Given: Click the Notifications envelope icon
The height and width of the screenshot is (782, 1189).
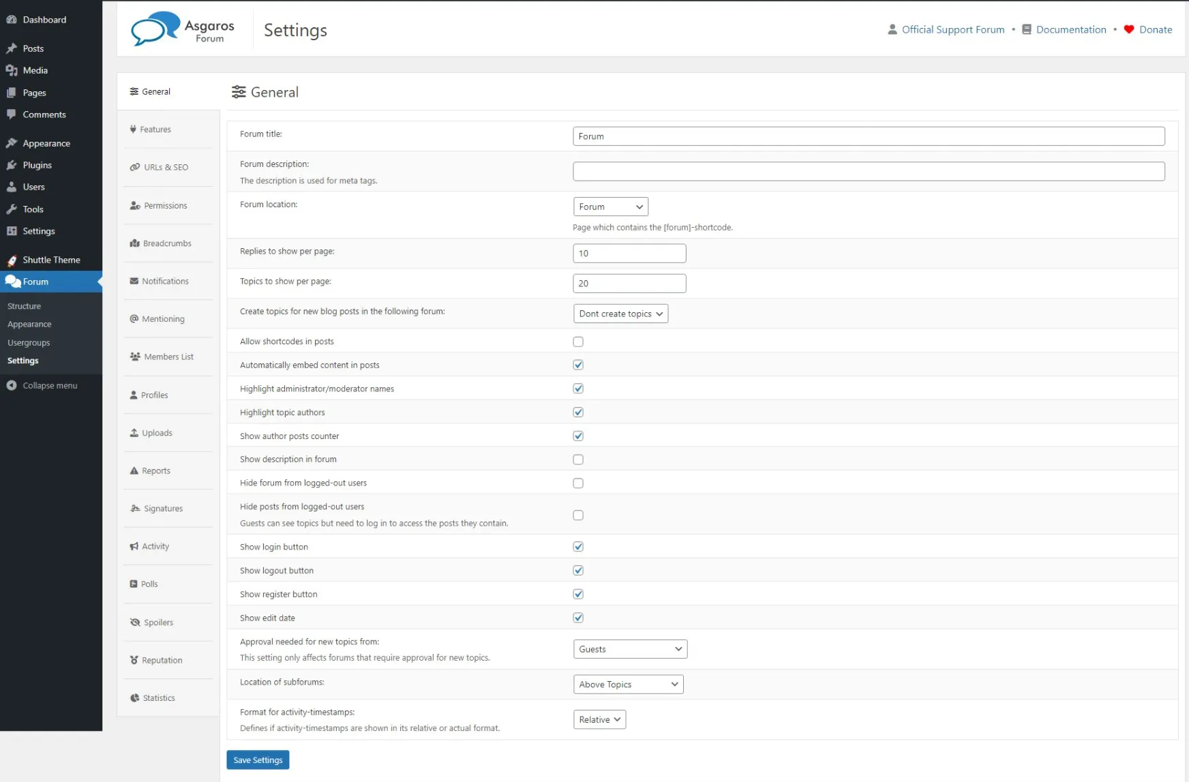Looking at the screenshot, I should click(134, 281).
